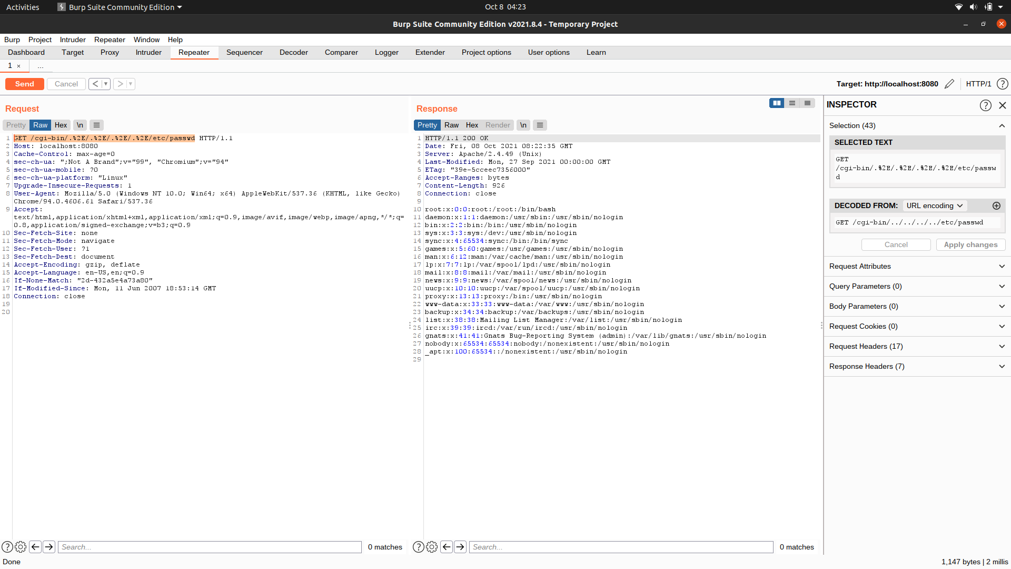Screen dimensions: 1011x569
Task: Open Activities overview
Action: point(23,7)
